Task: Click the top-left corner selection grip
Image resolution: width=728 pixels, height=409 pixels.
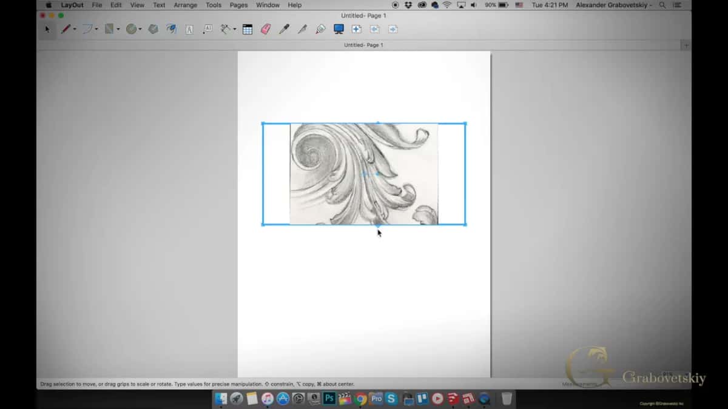Action: pyautogui.click(x=263, y=124)
